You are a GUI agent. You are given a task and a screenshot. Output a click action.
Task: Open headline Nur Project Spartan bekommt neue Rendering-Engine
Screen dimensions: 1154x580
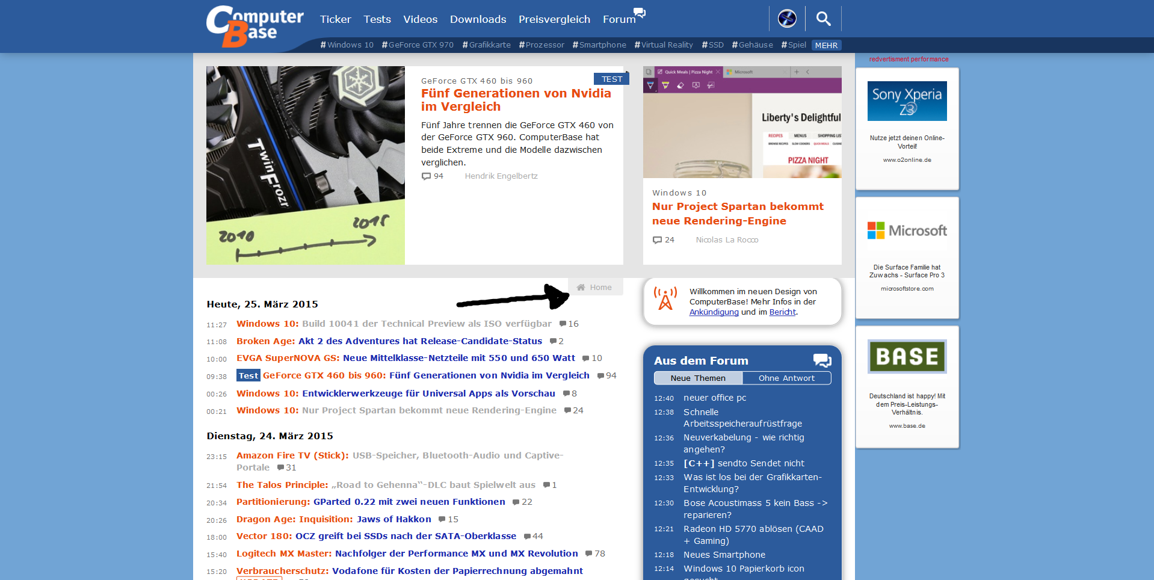pyautogui.click(x=738, y=214)
